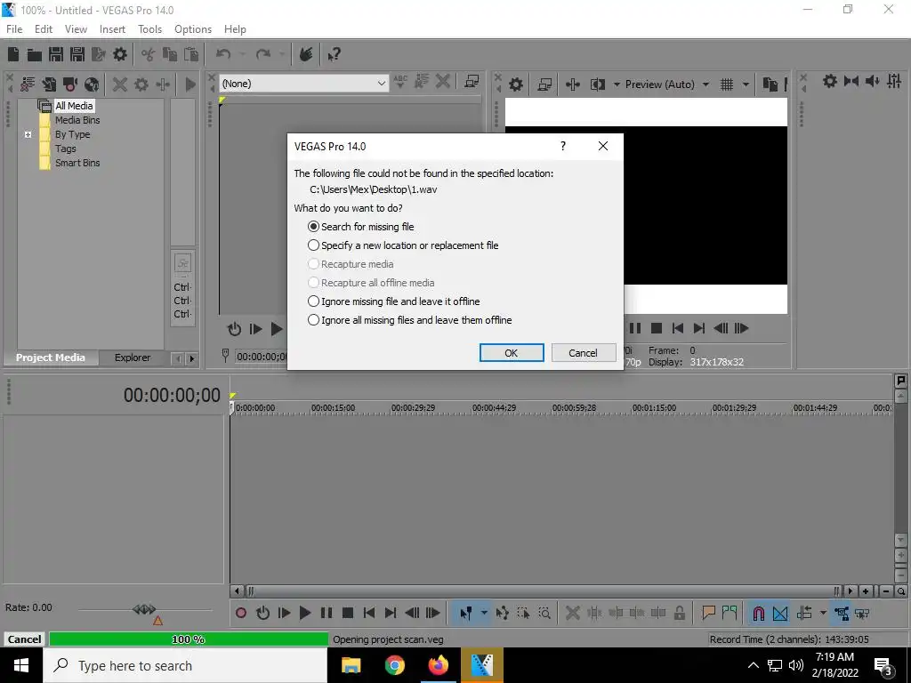Open Firefox from the taskbar
Screen dimensions: 911x683
(x=438, y=665)
